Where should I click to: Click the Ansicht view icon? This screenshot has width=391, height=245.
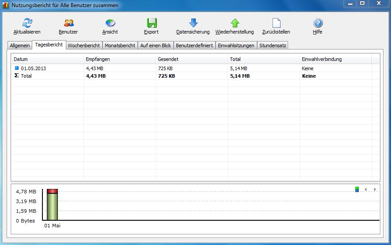110,23
